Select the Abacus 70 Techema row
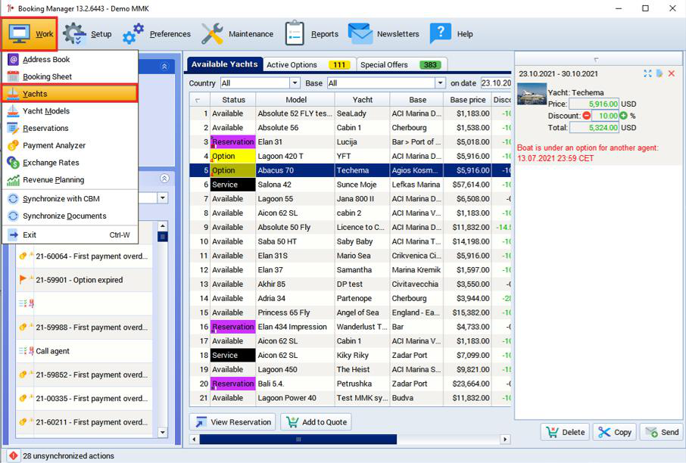This screenshot has width=686, height=463. coord(350,170)
